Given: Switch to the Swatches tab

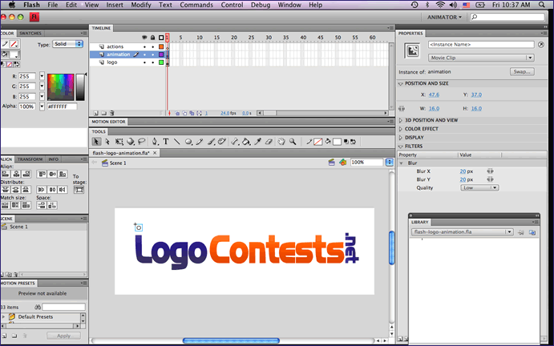Looking at the screenshot, I should click(x=30, y=33).
